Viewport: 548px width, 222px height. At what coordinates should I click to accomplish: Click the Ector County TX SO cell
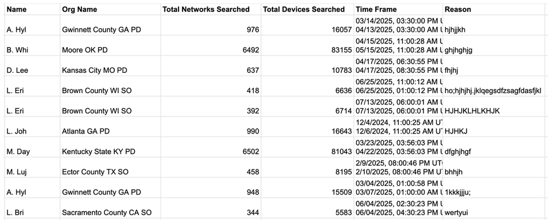(x=110, y=167)
